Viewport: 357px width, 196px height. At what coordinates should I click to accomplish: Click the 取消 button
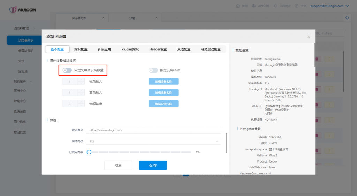pyautogui.click(x=118, y=165)
